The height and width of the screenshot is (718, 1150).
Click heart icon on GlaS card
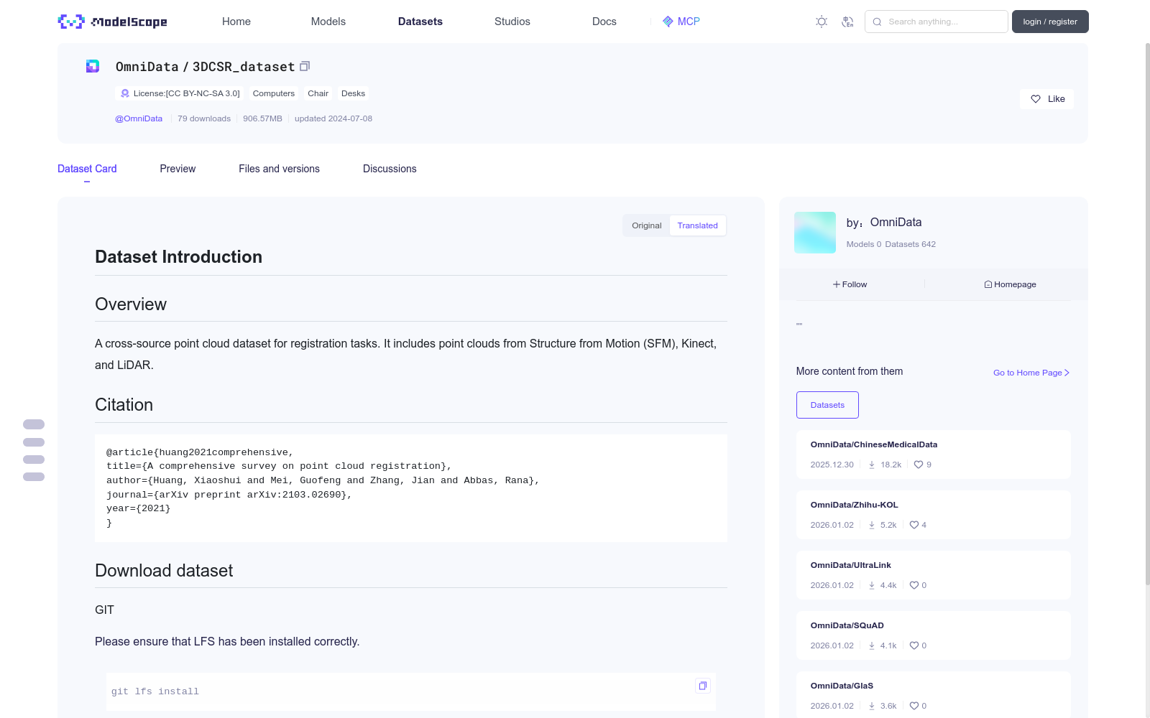click(x=914, y=706)
